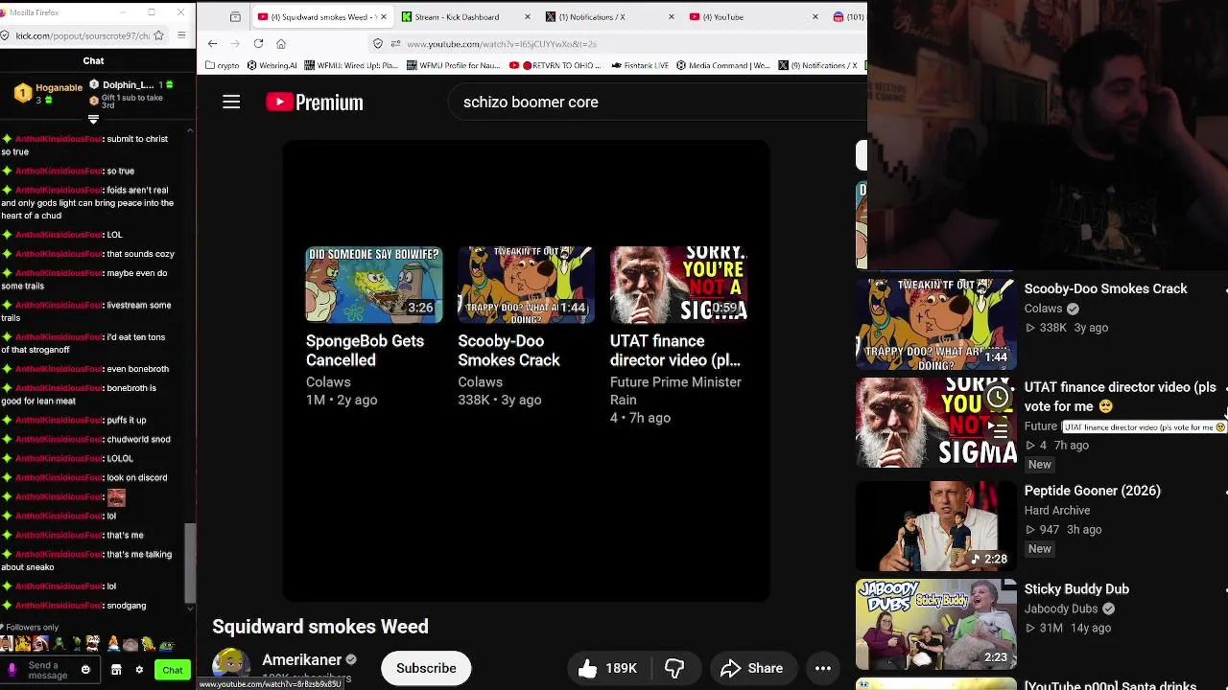This screenshot has width=1228, height=690.
Task: Switch to Squidward smokes Weed tab
Action: (x=322, y=16)
